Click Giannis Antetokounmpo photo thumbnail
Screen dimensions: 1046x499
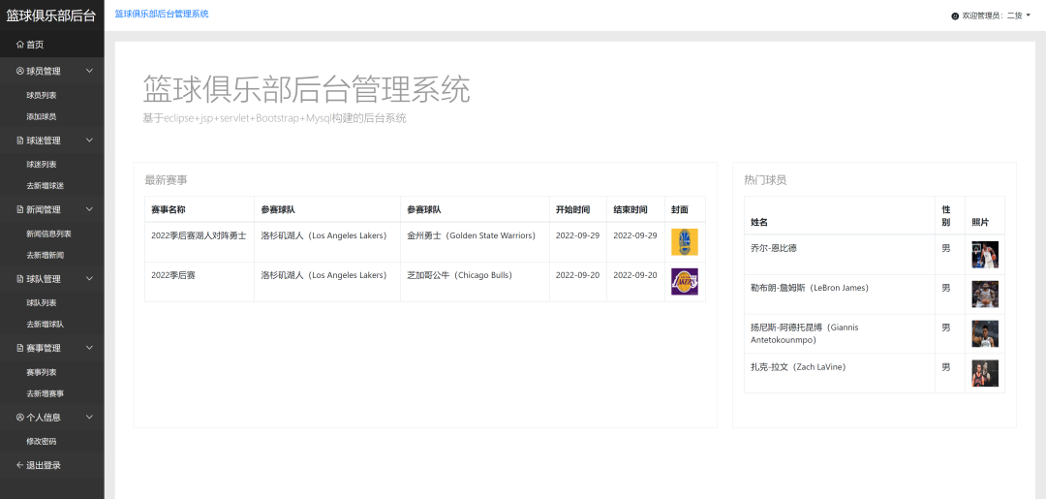[985, 333]
